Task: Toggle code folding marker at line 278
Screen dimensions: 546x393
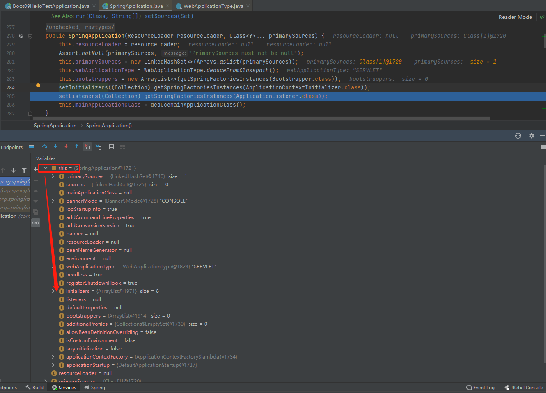Action: (30, 36)
